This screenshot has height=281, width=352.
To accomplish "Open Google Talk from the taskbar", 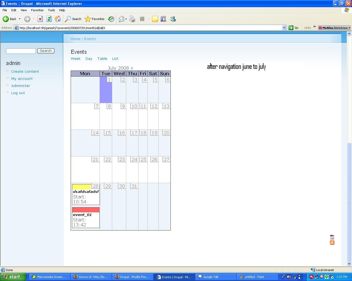I will click(x=216, y=277).
